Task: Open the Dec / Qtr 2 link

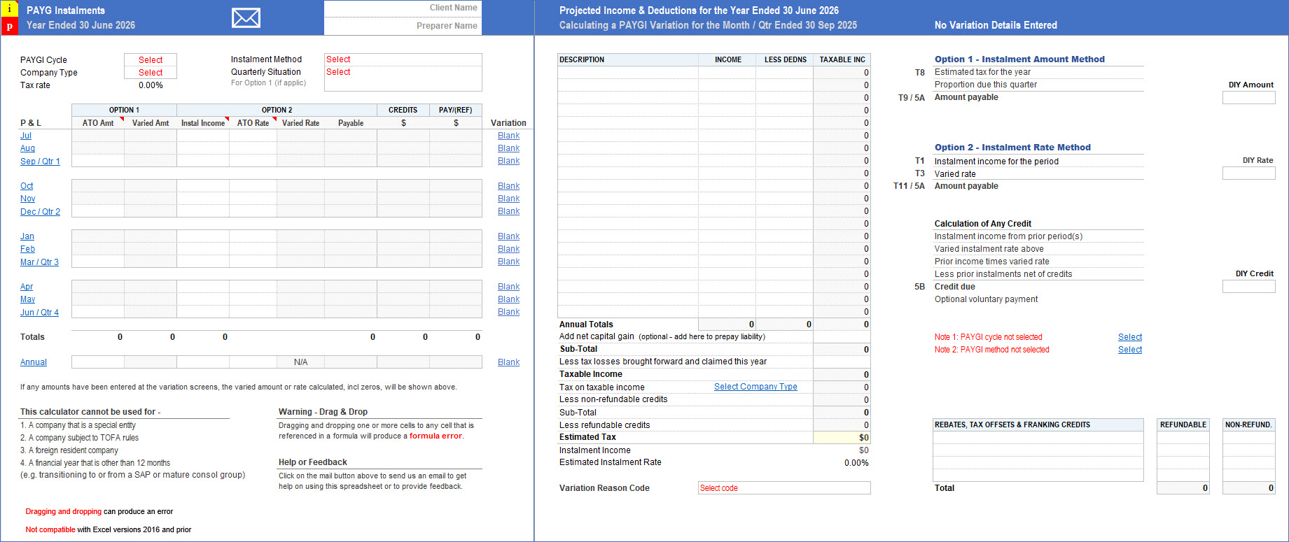Action: click(40, 212)
